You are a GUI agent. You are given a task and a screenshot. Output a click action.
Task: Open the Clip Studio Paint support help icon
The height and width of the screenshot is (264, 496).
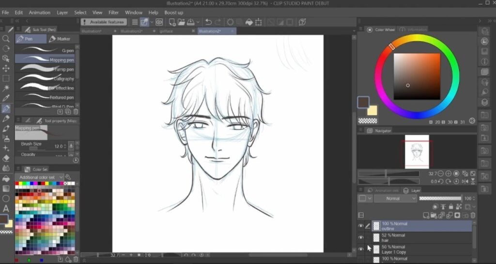[302, 22]
